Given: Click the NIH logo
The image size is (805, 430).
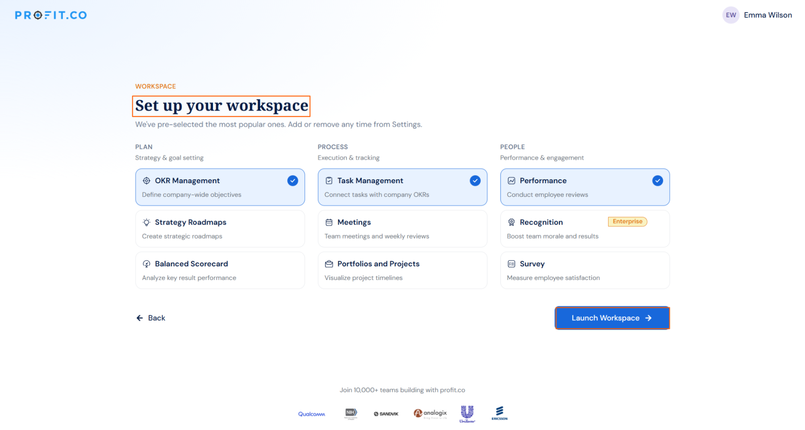Looking at the screenshot, I should (x=351, y=414).
